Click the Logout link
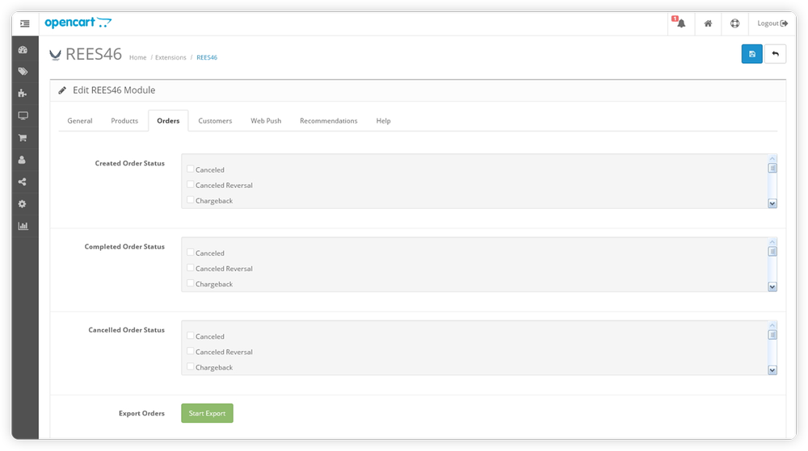Image resolution: width=808 pixels, height=451 pixels. [x=772, y=23]
